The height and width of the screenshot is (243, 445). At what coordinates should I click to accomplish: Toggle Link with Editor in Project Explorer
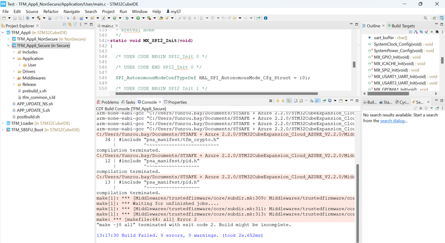point(70,24)
